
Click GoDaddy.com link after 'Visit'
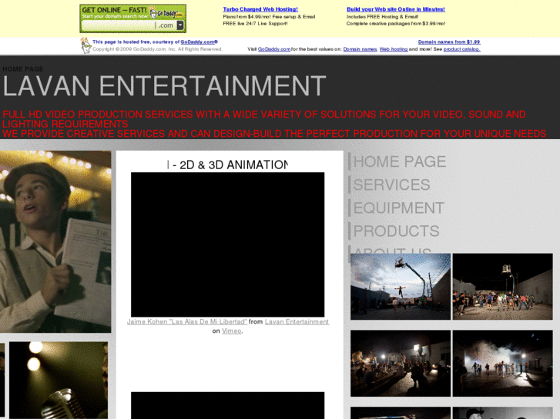coord(274,49)
